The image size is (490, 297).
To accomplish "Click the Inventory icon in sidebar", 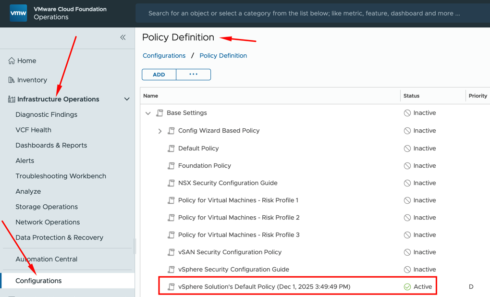I will coord(12,80).
